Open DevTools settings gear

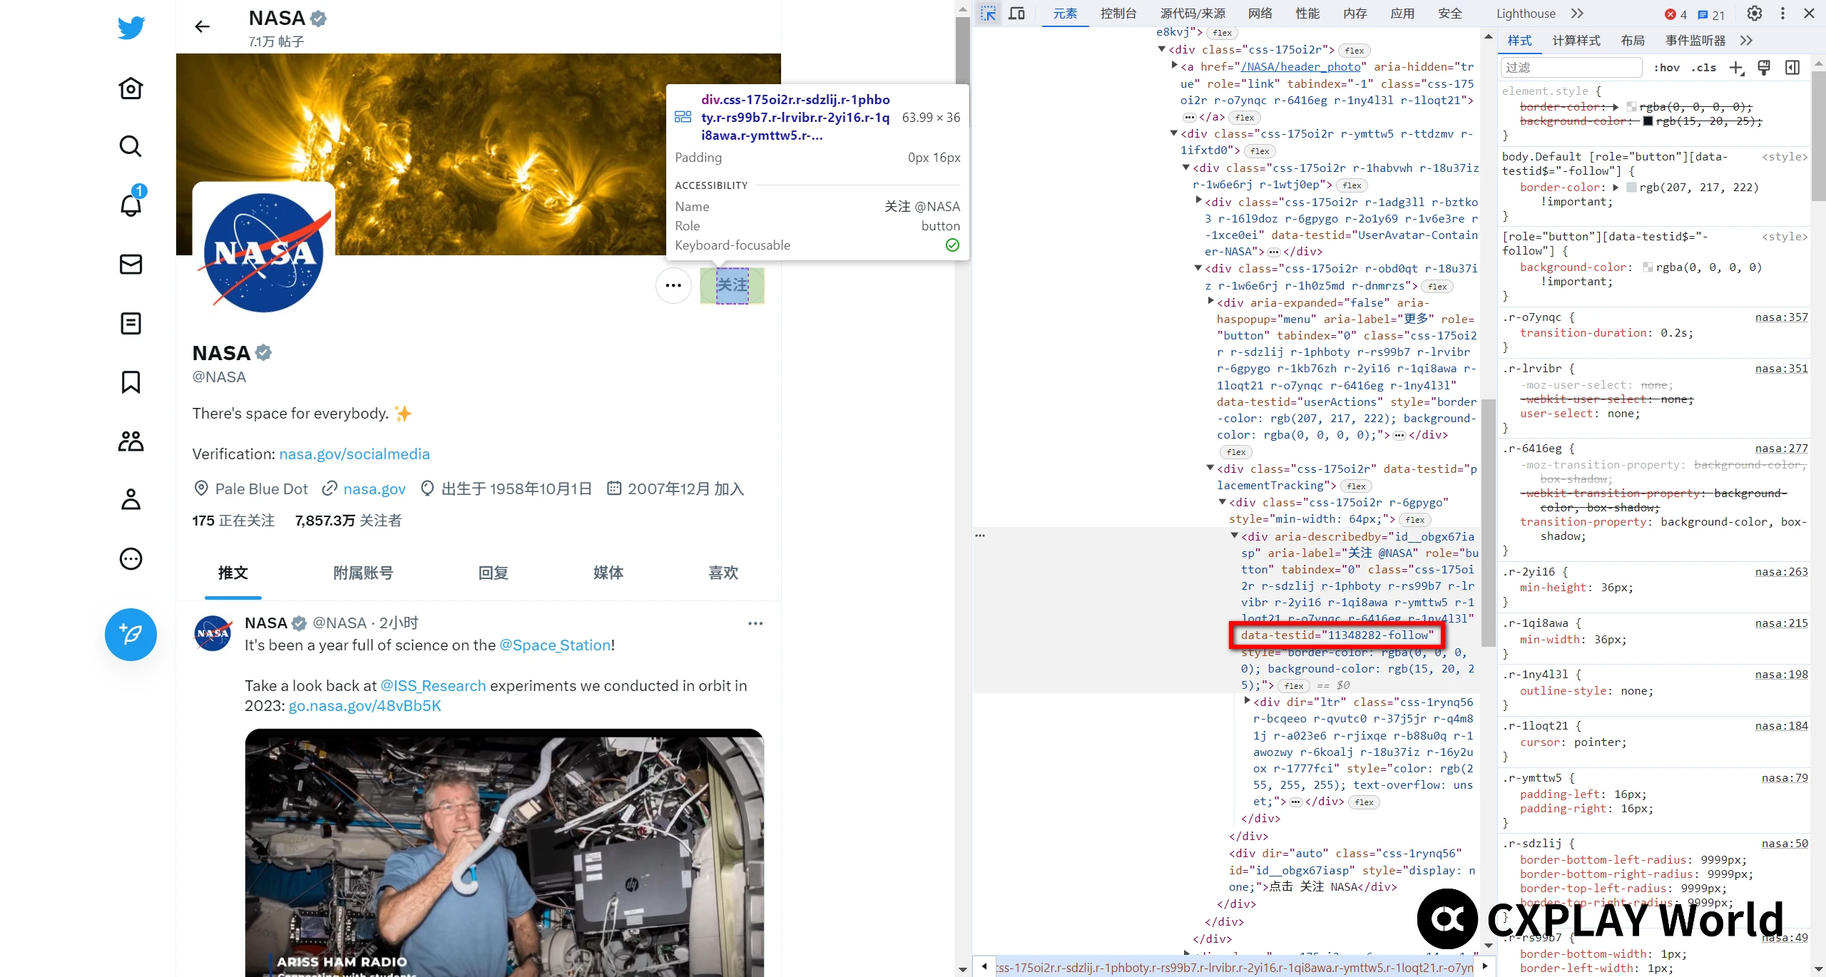1754,14
